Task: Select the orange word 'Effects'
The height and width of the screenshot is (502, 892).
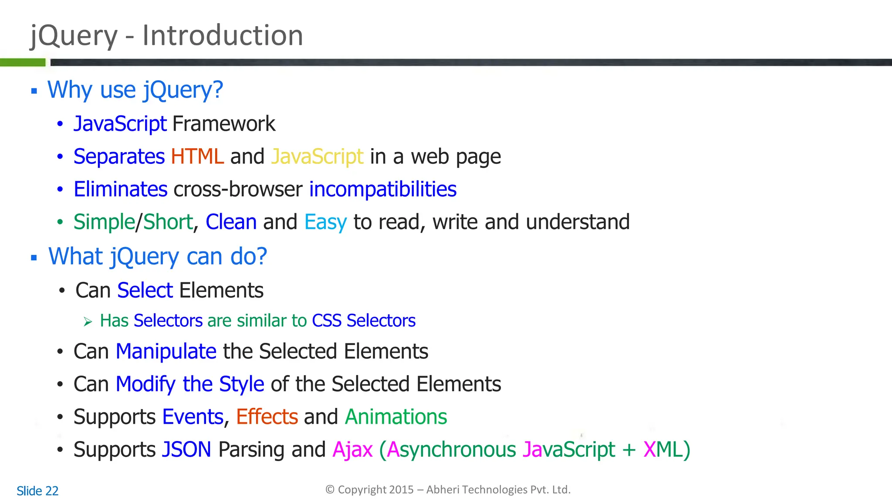Action: point(267,417)
